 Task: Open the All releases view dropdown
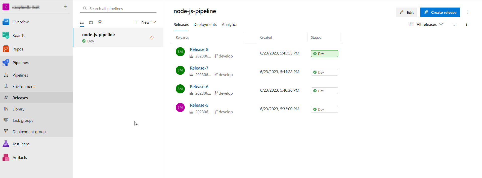(426, 24)
